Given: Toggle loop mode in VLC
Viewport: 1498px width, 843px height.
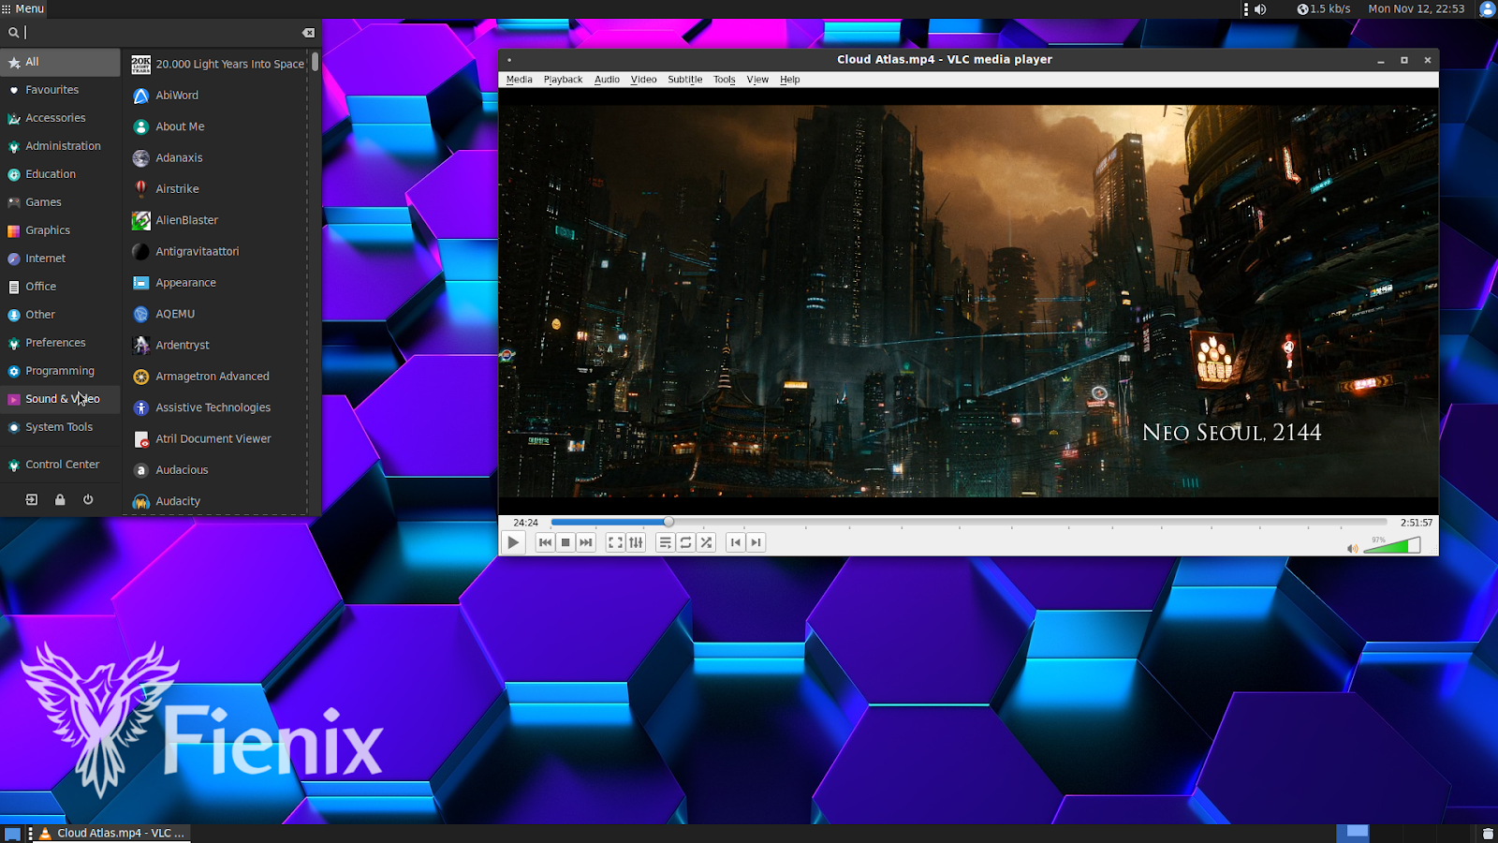Looking at the screenshot, I should 685,542.
